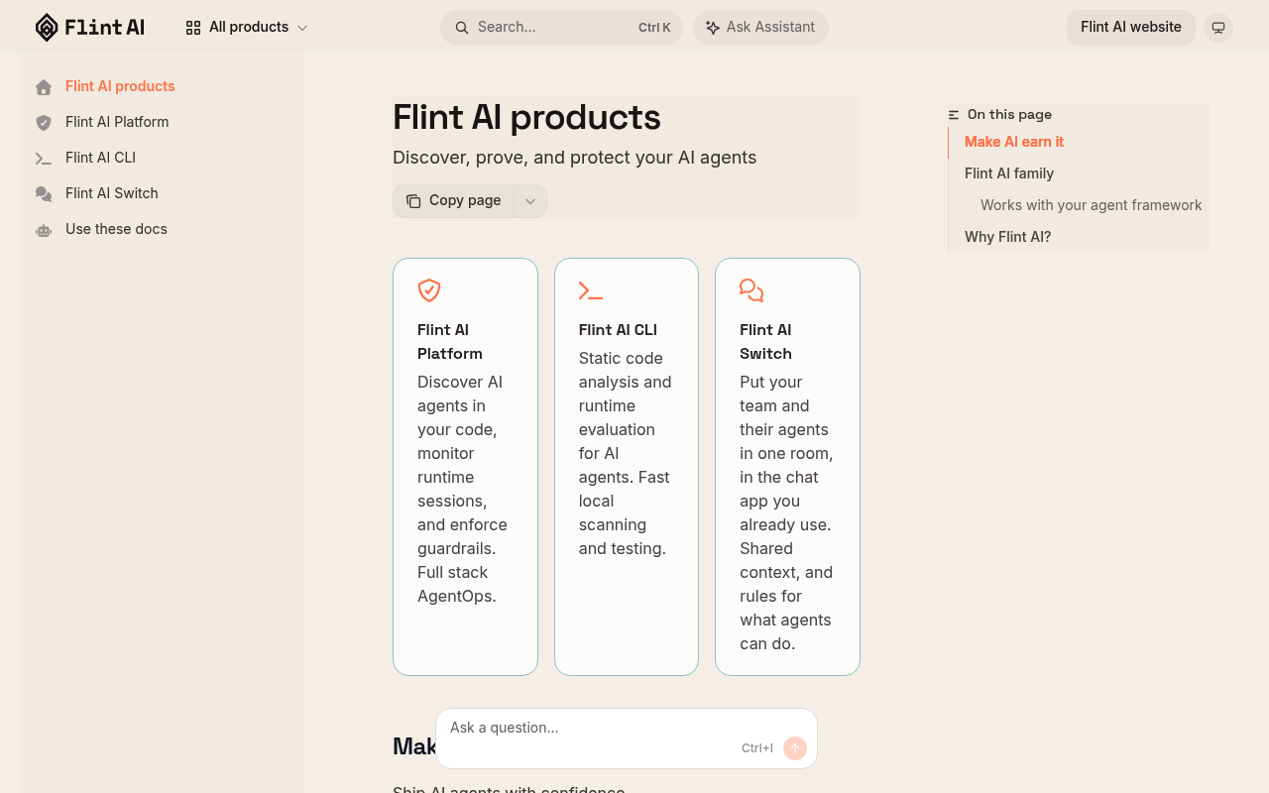The width and height of the screenshot is (1269, 793).
Task: Open the Flint AI CLI card title
Action: click(x=618, y=330)
